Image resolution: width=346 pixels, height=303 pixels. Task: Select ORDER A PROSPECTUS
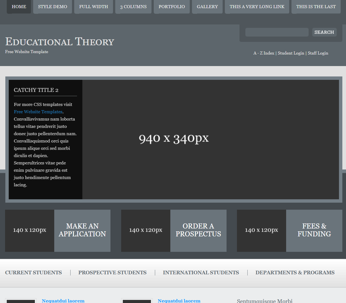point(198,230)
